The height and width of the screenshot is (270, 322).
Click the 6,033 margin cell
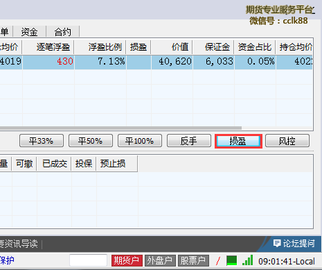tap(220, 62)
